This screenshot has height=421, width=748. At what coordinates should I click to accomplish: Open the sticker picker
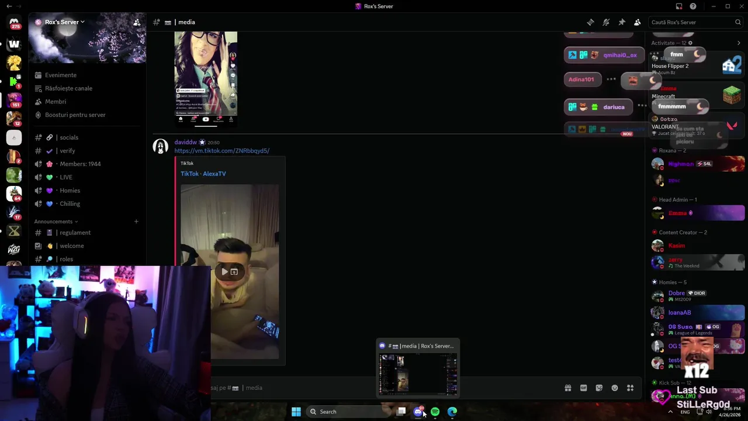click(x=599, y=388)
